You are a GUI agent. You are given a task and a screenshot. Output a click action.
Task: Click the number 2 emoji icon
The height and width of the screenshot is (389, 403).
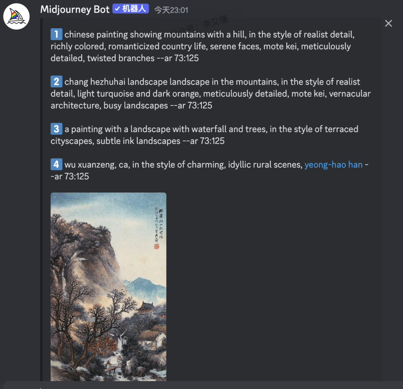coord(56,82)
